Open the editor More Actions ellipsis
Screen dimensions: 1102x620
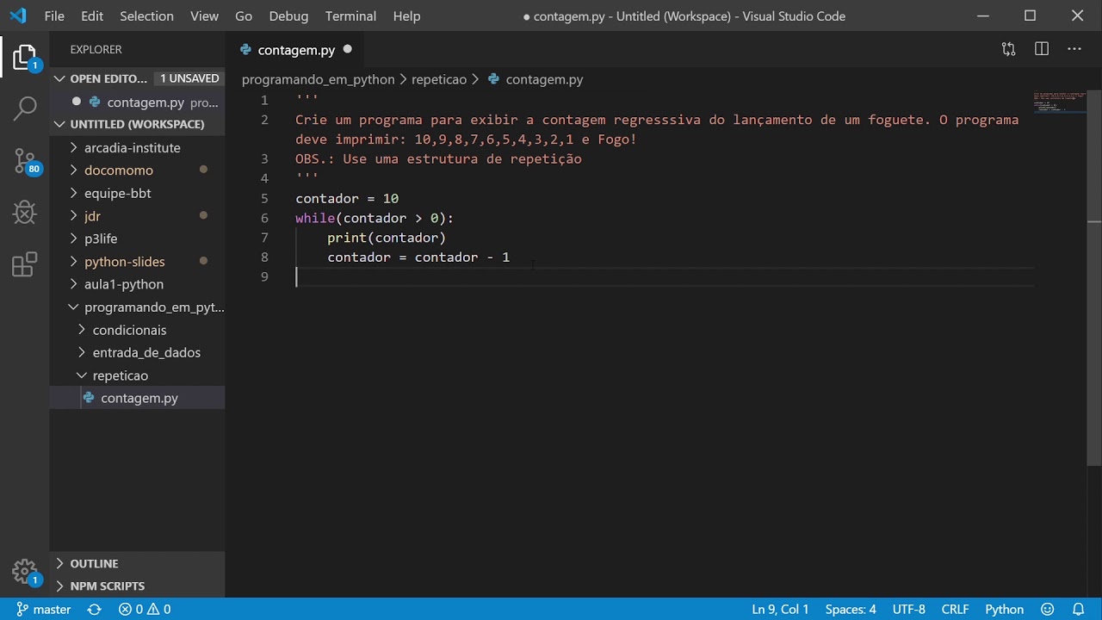click(1074, 49)
